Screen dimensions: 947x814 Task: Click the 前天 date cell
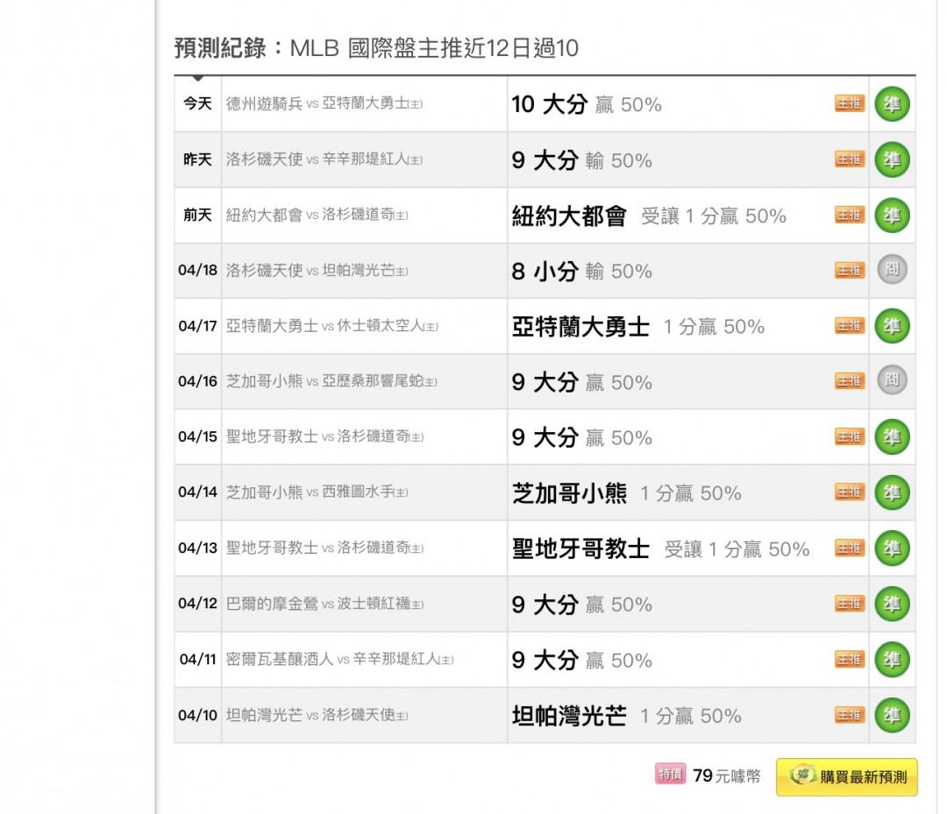(198, 215)
